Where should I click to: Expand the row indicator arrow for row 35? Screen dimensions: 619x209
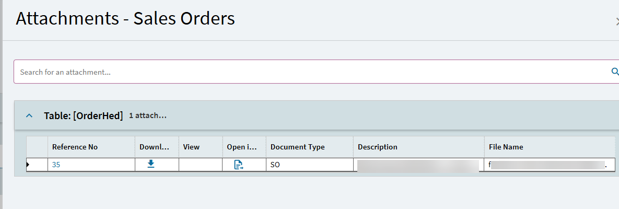pyautogui.click(x=28, y=165)
